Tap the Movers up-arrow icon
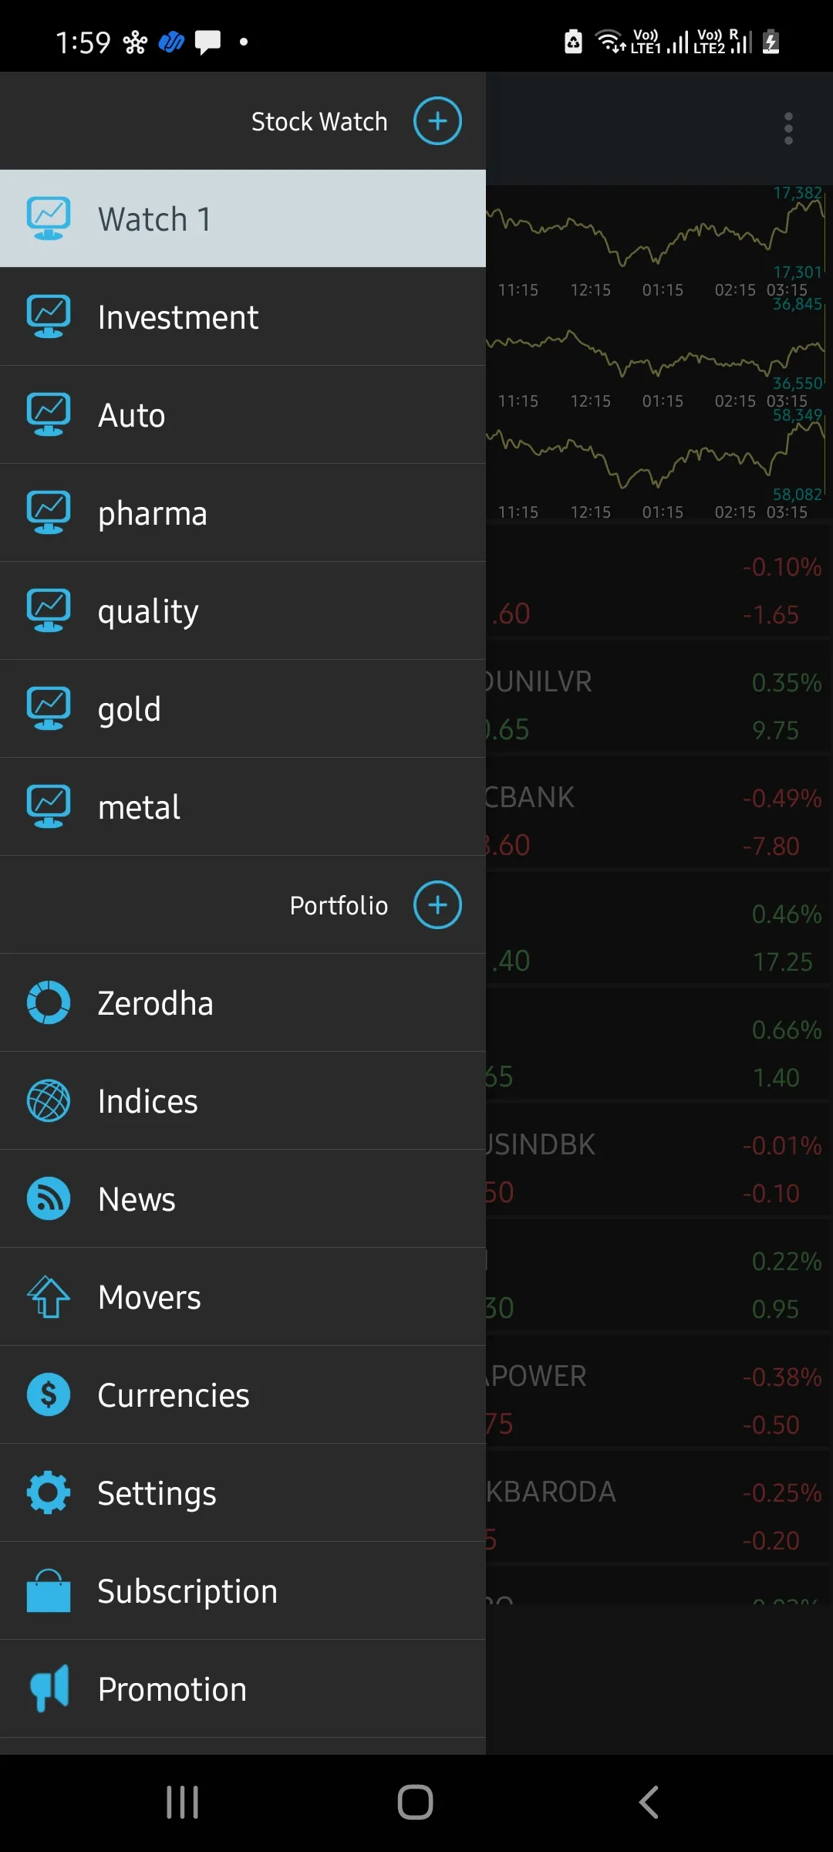 [x=49, y=1296]
